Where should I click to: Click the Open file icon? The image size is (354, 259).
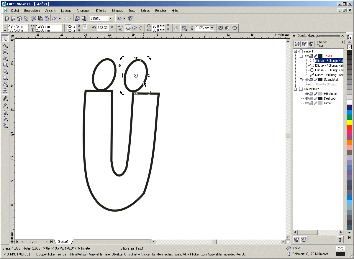tap(13, 19)
